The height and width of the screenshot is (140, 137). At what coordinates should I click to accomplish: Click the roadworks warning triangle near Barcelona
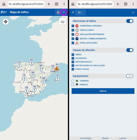pyautogui.click(x=57, y=68)
